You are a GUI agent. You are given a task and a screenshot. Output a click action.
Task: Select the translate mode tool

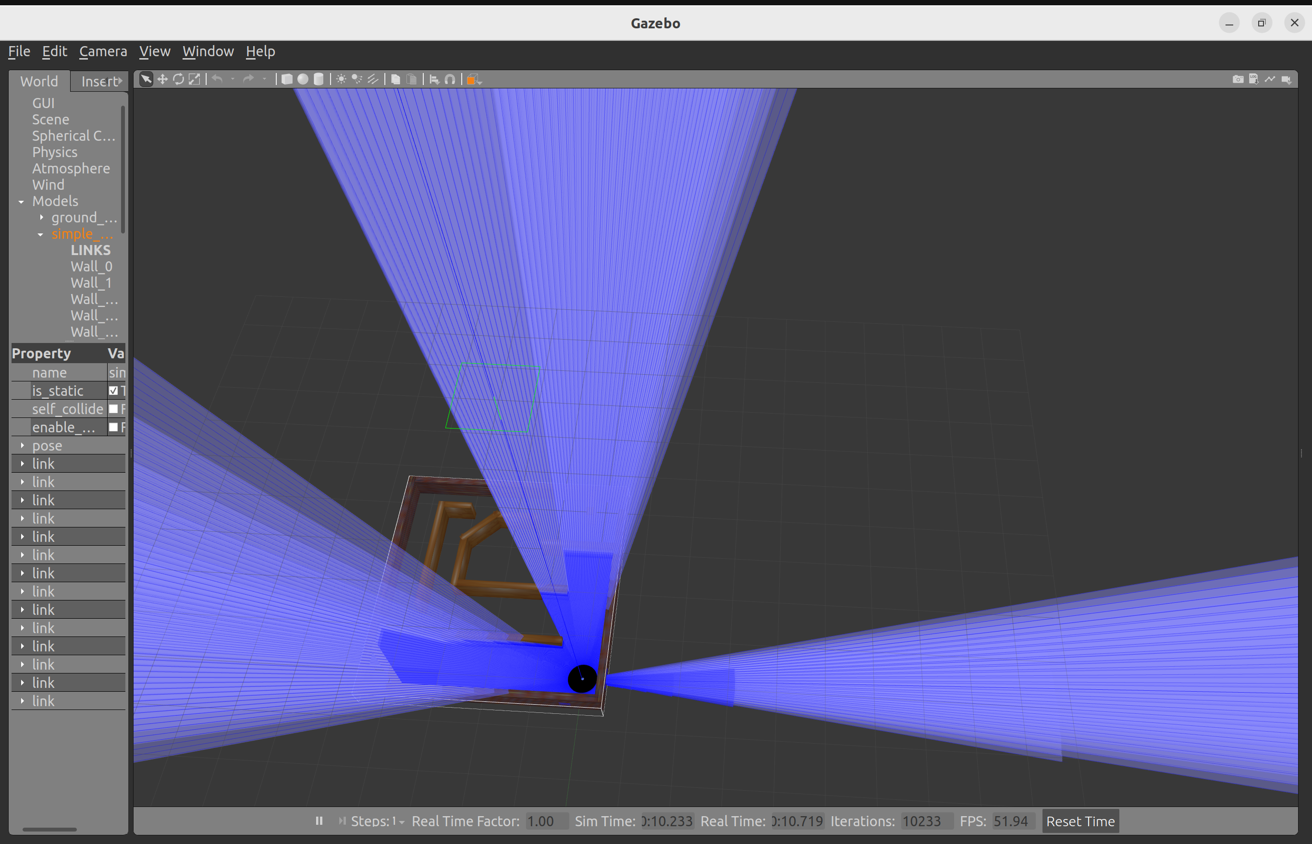pos(162,79)
